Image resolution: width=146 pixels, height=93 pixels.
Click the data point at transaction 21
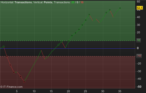click(72, 36)
